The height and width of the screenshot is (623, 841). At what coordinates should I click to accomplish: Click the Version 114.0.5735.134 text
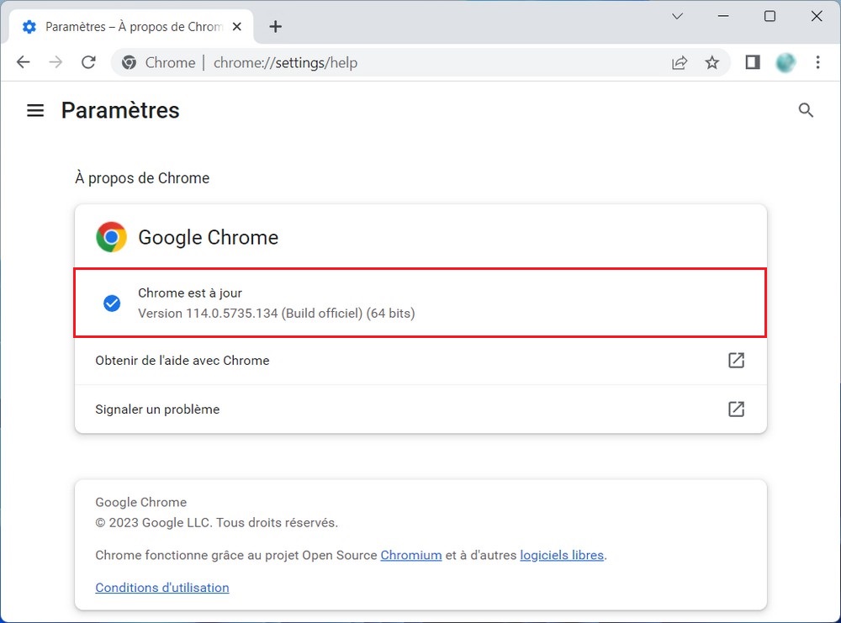click(x=276, y=313)
